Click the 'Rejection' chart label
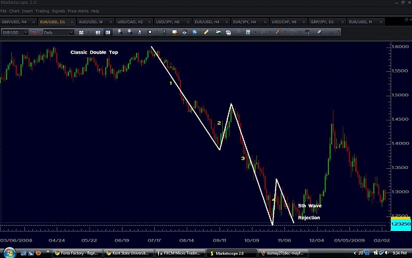Screen dimensions: 412x258 (x=309, y=218)
